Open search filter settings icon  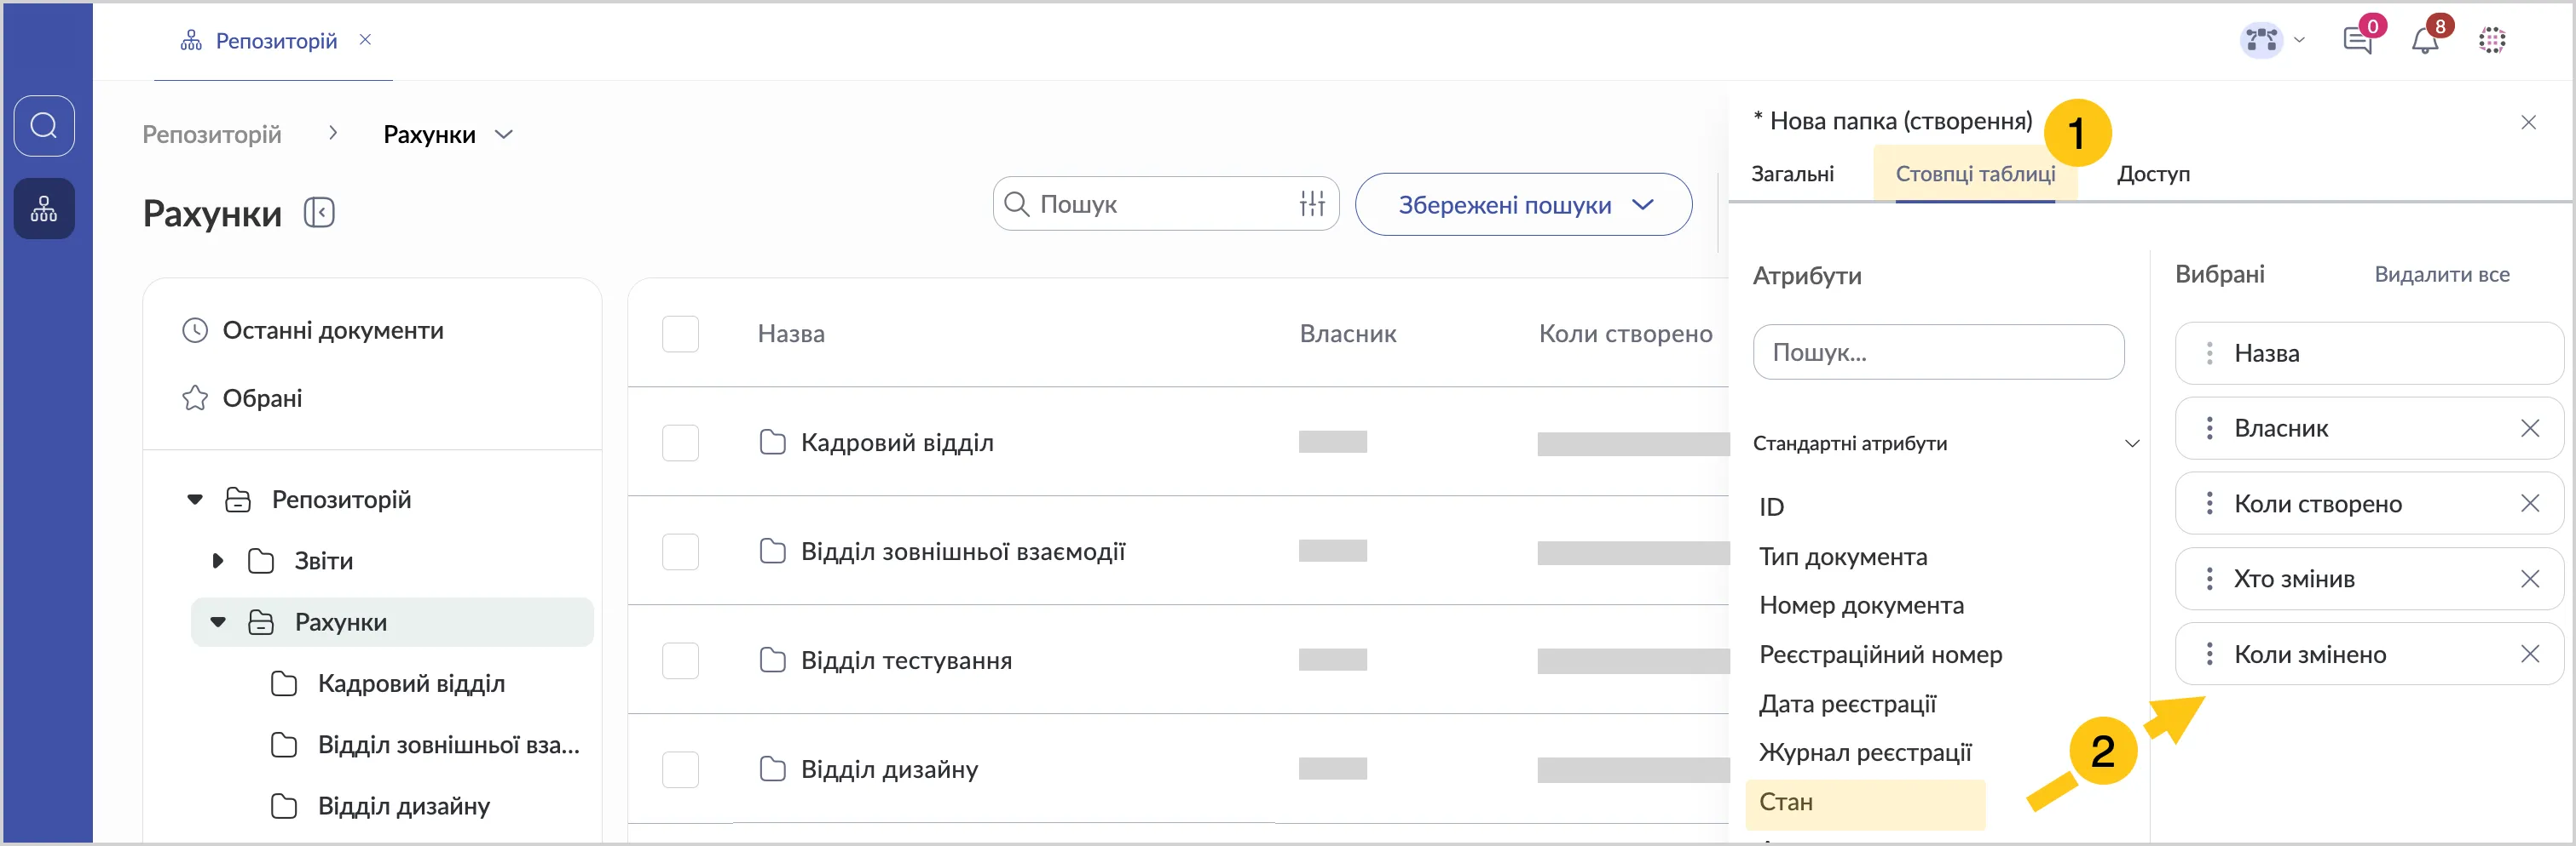1312,203
